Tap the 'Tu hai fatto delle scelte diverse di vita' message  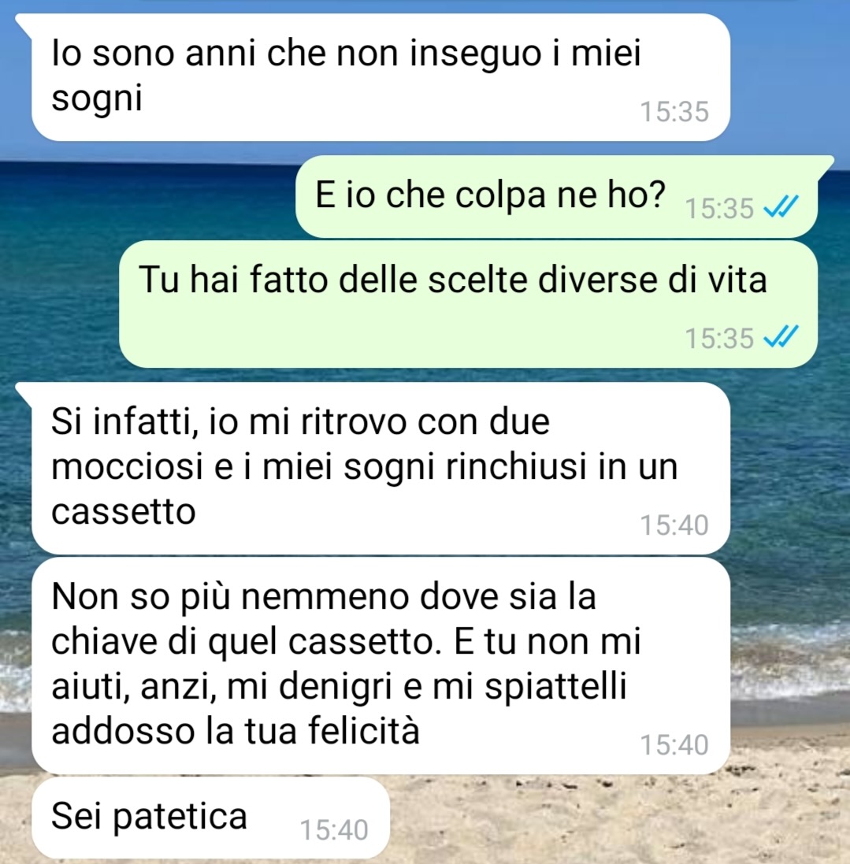(469, 304)
